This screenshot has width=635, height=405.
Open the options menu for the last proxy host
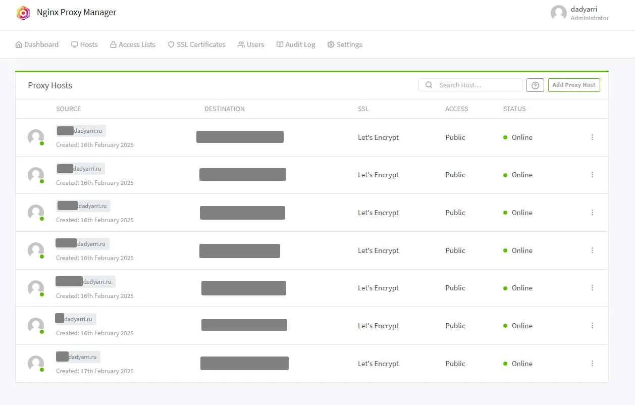tap(592, 363)
